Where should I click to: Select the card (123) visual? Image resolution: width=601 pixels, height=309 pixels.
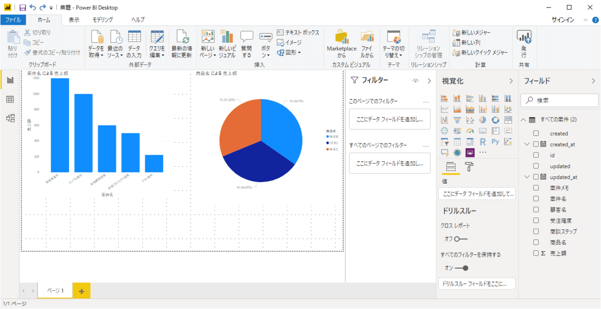click(x=483, y=131)
